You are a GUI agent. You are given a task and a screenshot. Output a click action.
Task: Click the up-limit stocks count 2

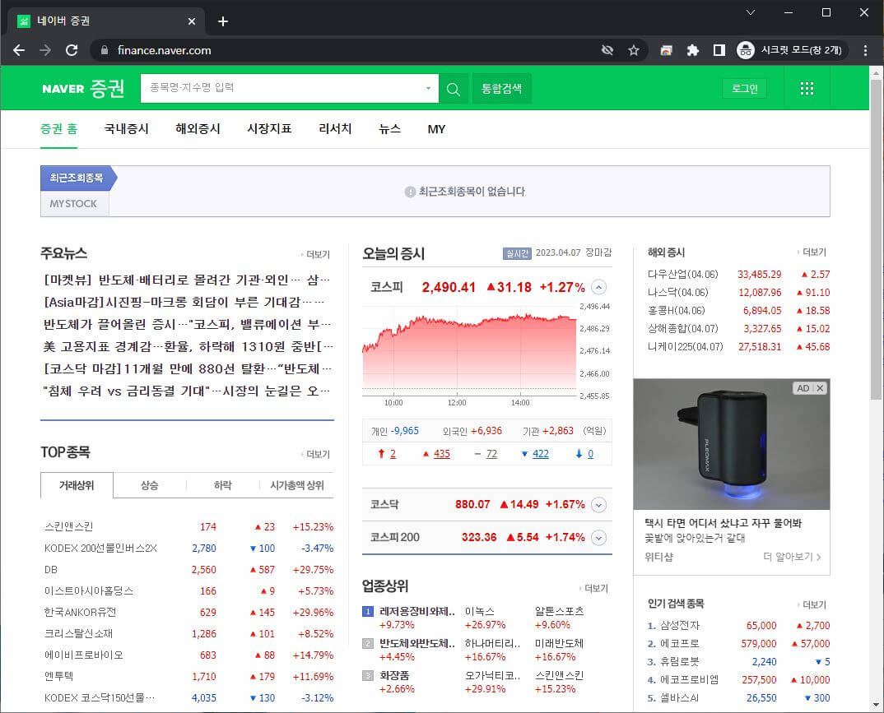tap(393, 454)
